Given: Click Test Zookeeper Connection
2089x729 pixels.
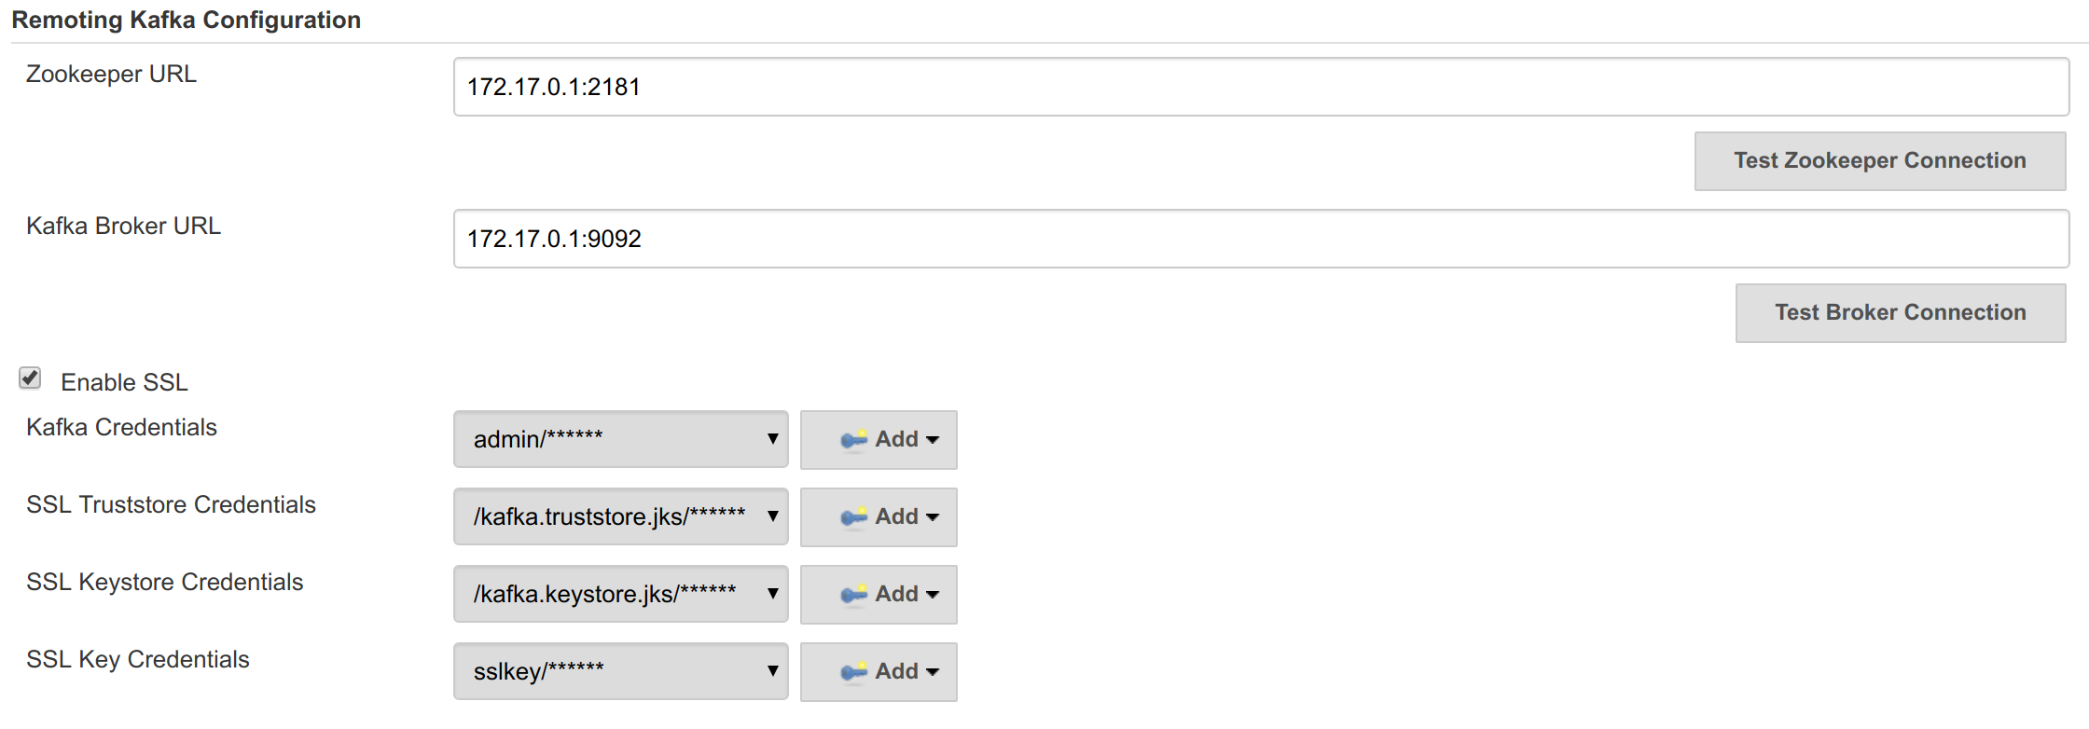Looking at the screenshot, I should point(1878,160).
